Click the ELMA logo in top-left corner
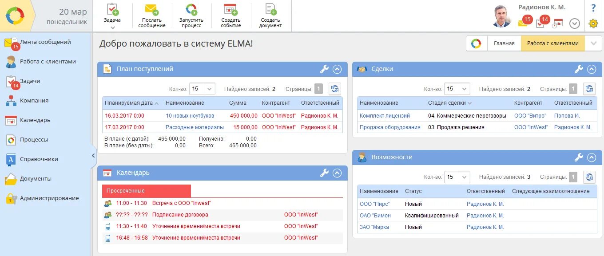 (x=16, y=16)
